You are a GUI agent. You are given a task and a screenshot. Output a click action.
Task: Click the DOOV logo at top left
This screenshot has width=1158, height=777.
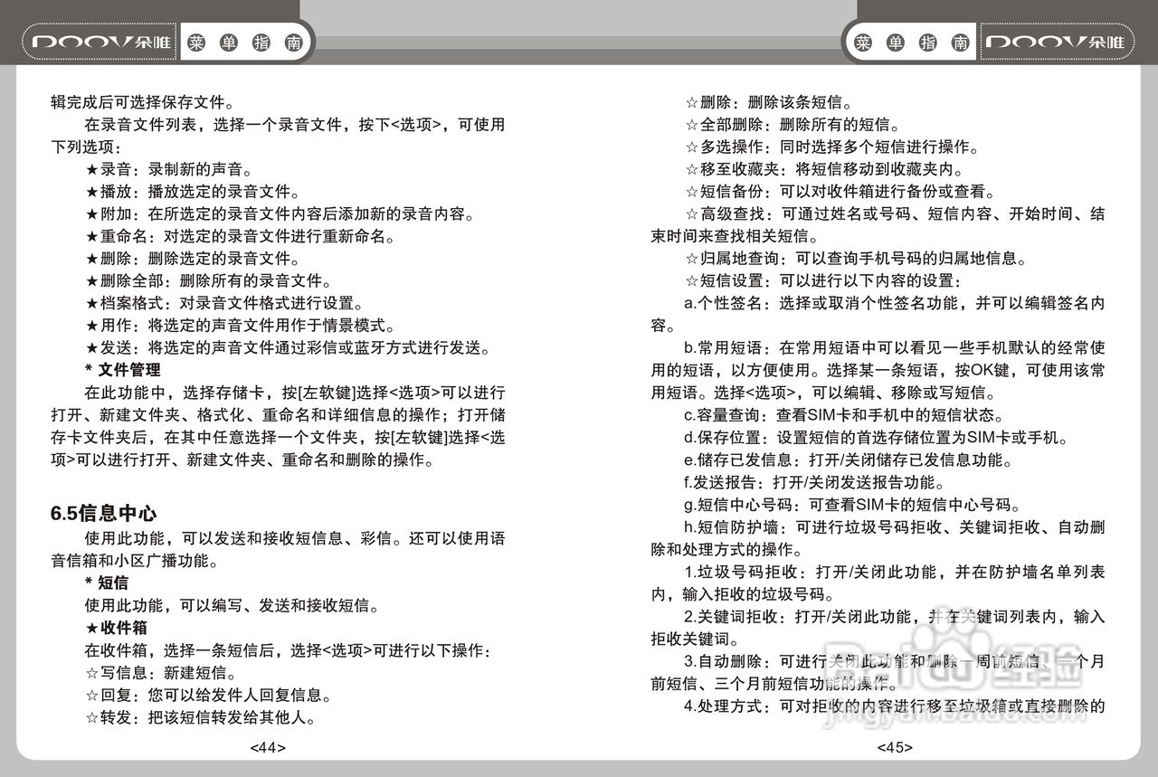click(x=102, y=43)
